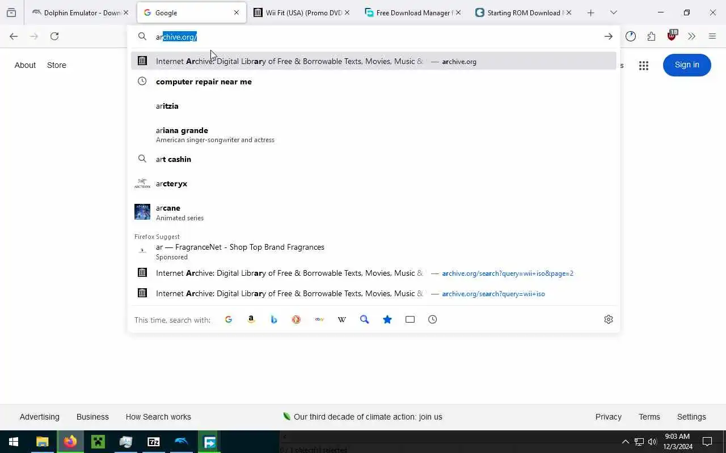This screenshot has height=453, width=726.
Task: Open the volume icon in system tray
Action: pos(652,442)
